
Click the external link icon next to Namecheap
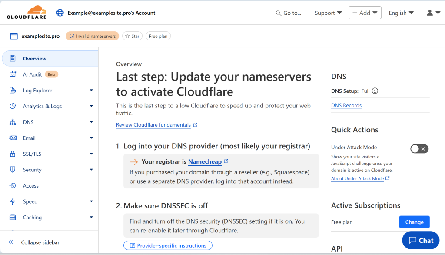coord(226,161)
